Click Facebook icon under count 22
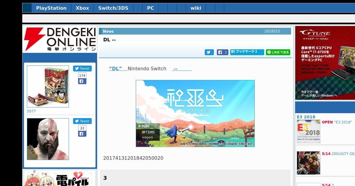Image resolution: width=355 pixels, height=186 pixels. (x=82, y=134)
